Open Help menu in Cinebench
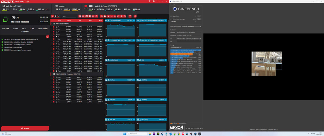 coord(174,4)
